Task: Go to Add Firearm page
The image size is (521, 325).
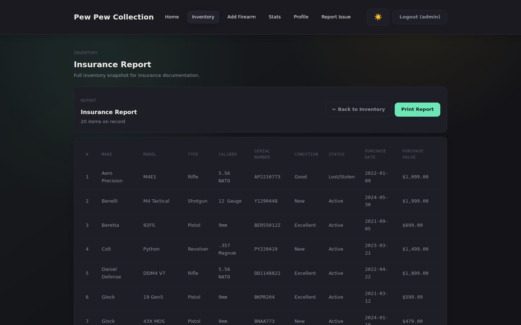Action: 241,17
